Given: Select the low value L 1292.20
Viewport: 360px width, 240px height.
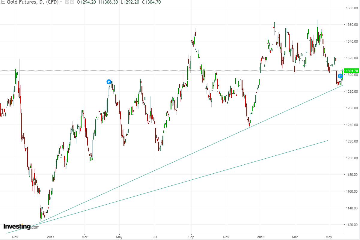Looking at the screenshot, I should click(129, 2).
